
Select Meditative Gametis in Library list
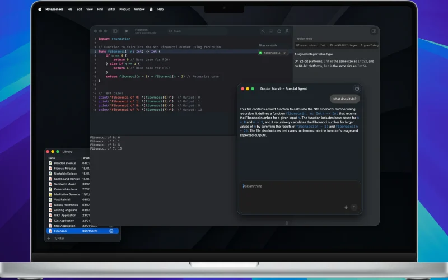67,194
